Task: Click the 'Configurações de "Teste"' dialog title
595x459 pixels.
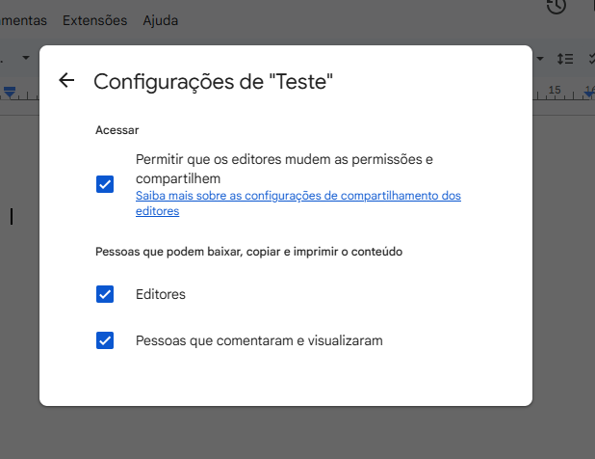Action: click(213, 81)
